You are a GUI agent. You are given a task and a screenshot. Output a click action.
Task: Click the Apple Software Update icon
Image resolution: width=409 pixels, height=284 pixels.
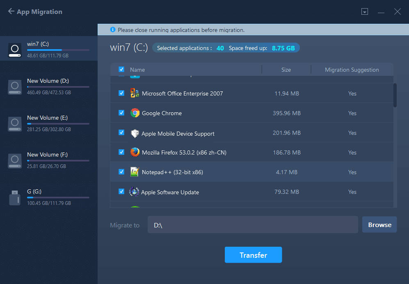coord(134,192)
